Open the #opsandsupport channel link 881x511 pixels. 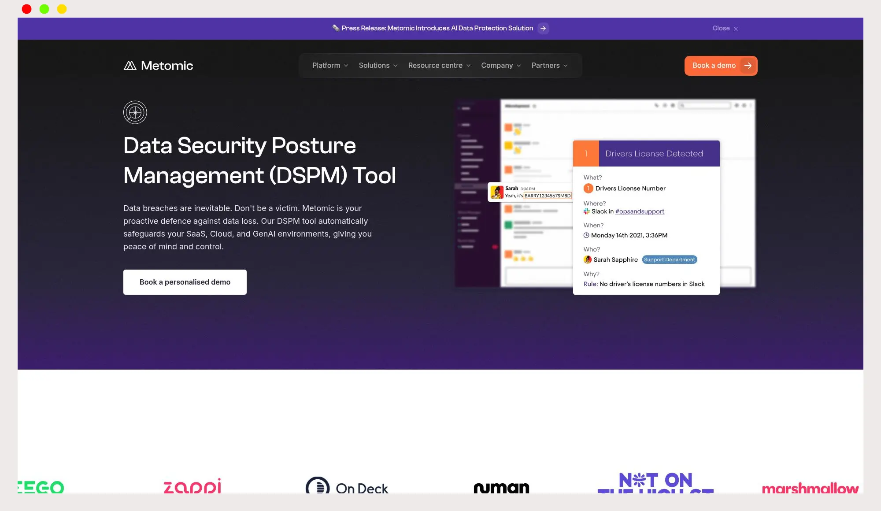[x=640, y=211]
